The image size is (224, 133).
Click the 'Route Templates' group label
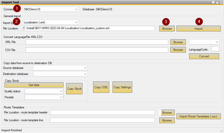[x=14, y=107]
